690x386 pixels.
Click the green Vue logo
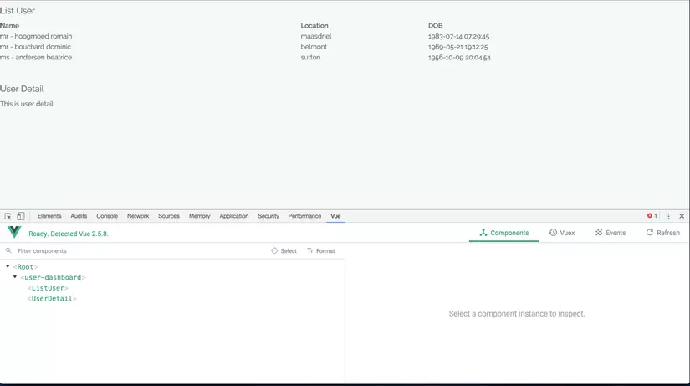tap(14, 232)
